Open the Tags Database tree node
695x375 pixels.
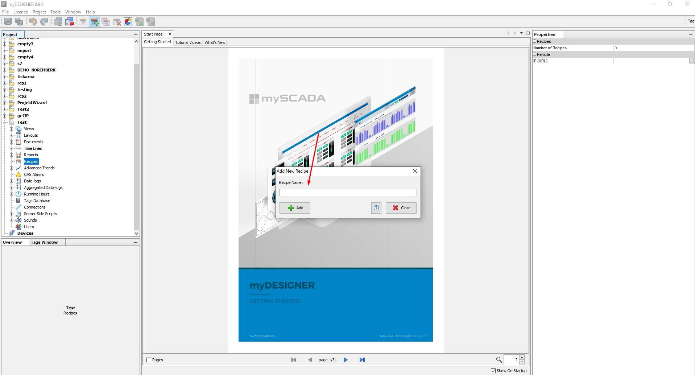tap(37, 201)
